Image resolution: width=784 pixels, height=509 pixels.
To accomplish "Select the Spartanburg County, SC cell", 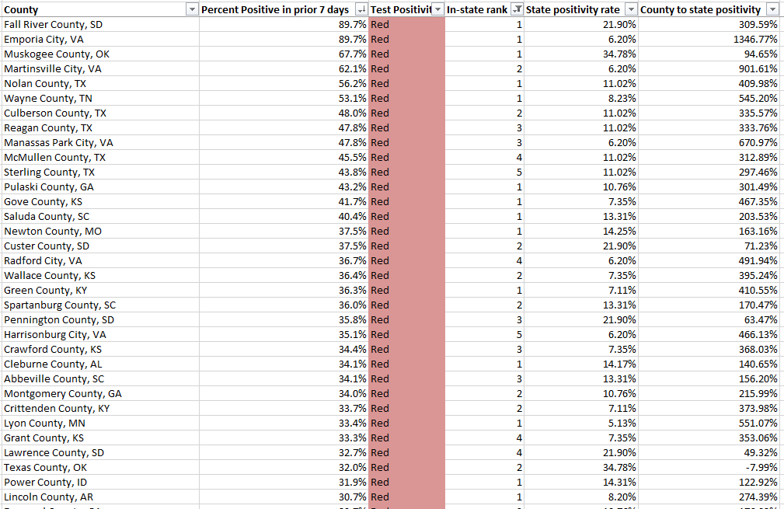I will 100,305.
